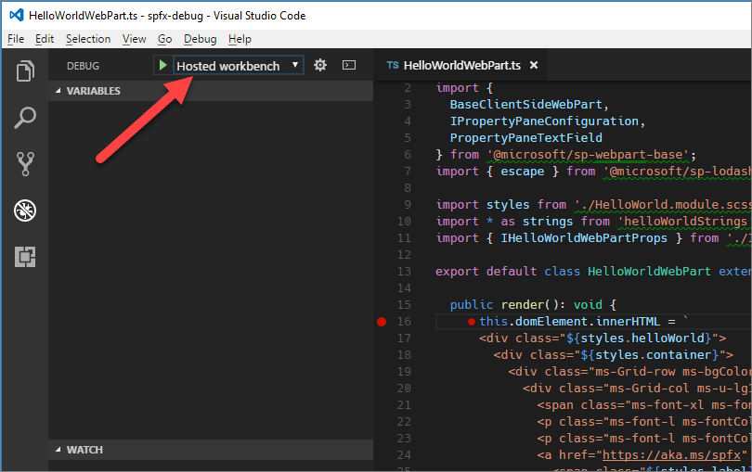
Task: Click 'IHelloWorldWebPartProps' on line 11
Action: click(x=584, y=238)
